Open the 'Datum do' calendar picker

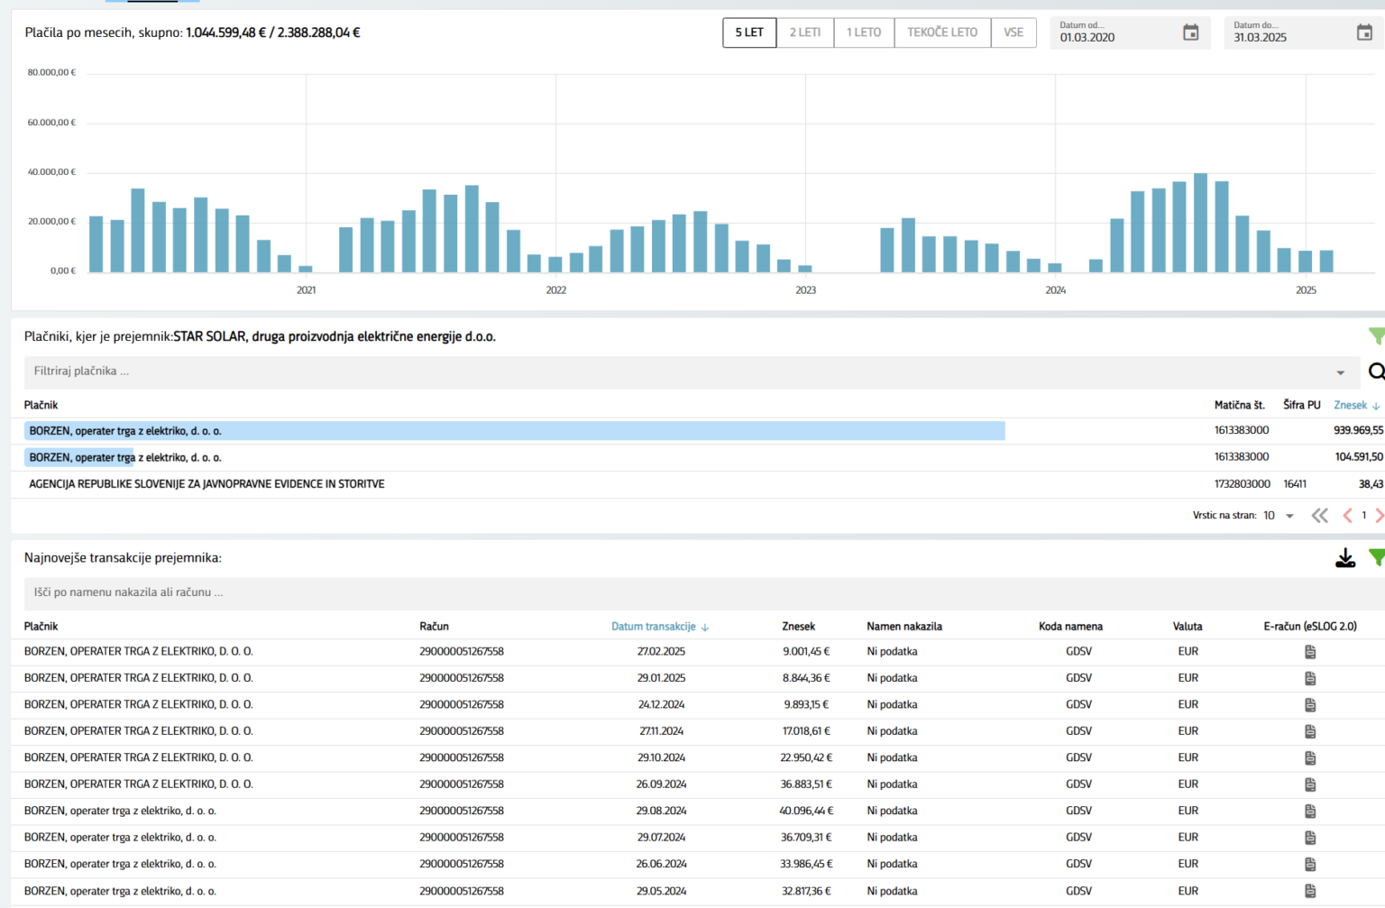click(1363, 32)
